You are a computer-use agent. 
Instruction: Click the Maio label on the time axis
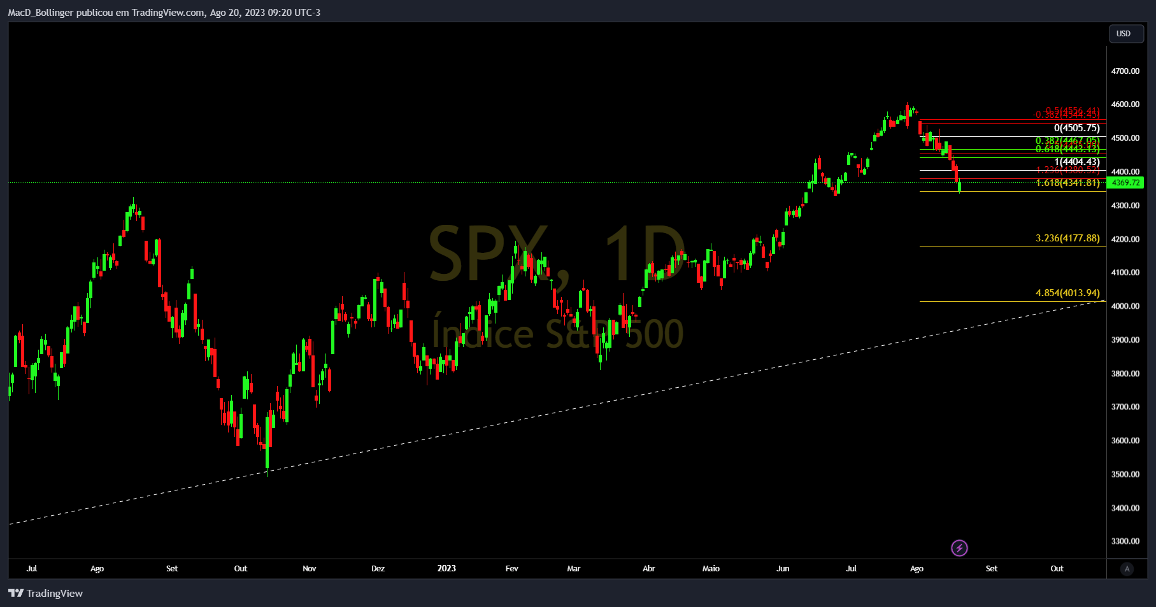(x=711, y=569)
